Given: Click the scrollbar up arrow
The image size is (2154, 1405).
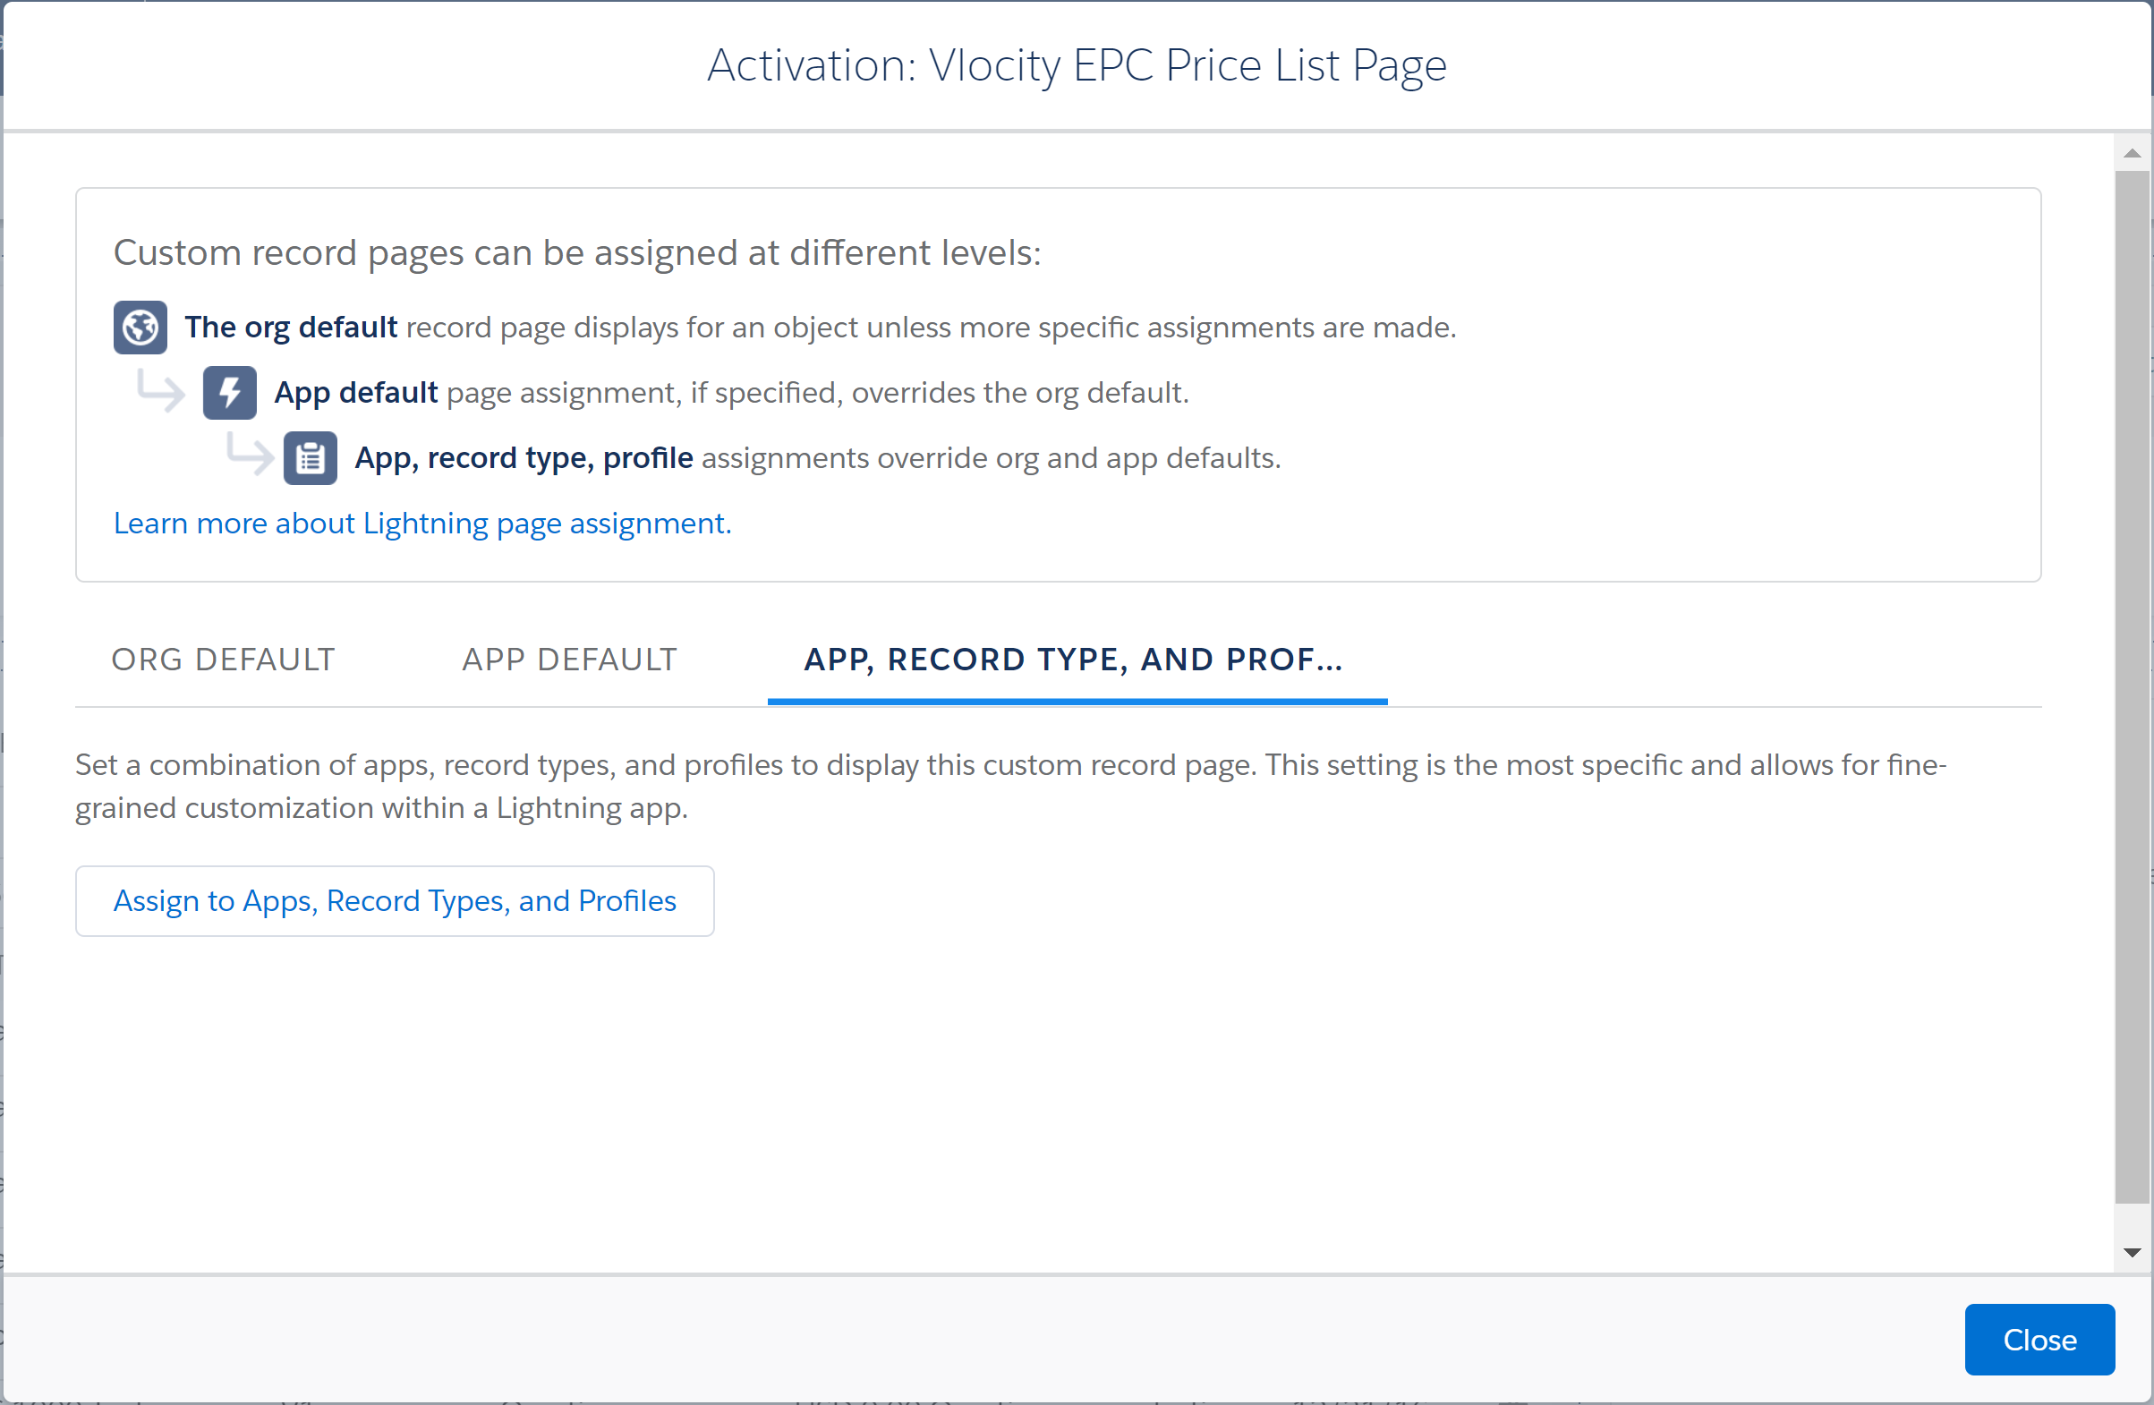Looking at the screenshot, I should 2133,153.
